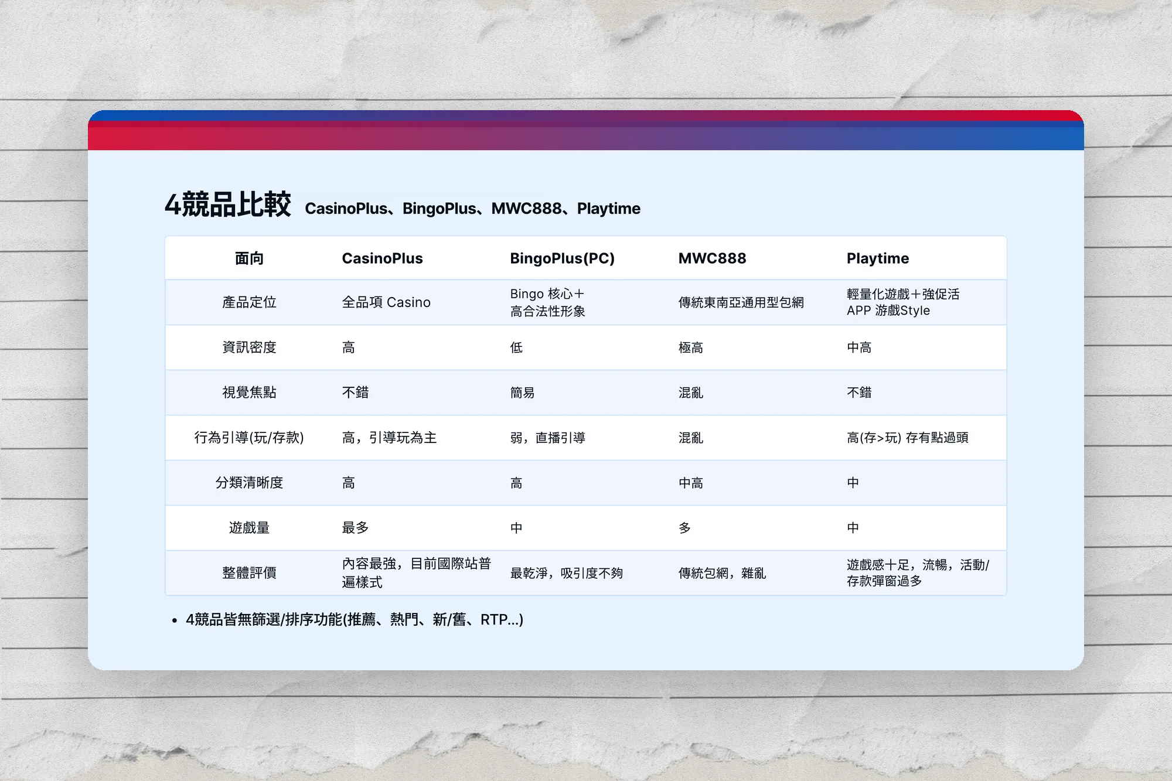Click "混亂" in the 視覺焦點 row
Image resolution: width=1172 pixels, height=781 pixels.
(x=690, y=393)
